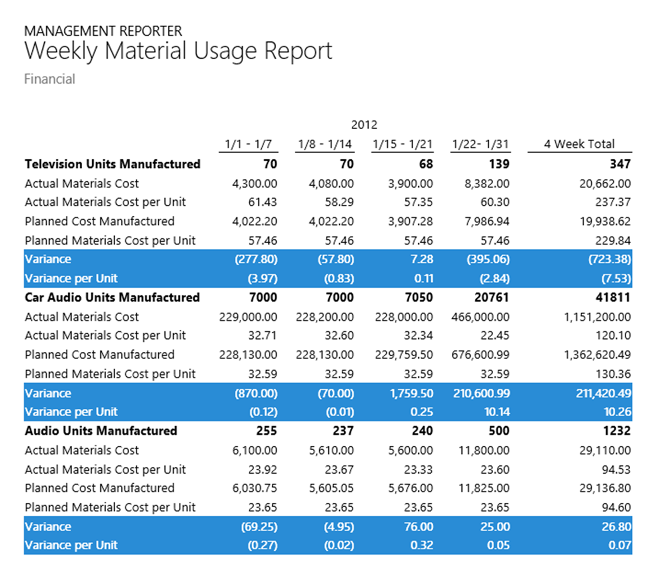Screen dimensions: 671x585
Task: Select the 29,136.80 planned cost total
Action: click(605, 488)
